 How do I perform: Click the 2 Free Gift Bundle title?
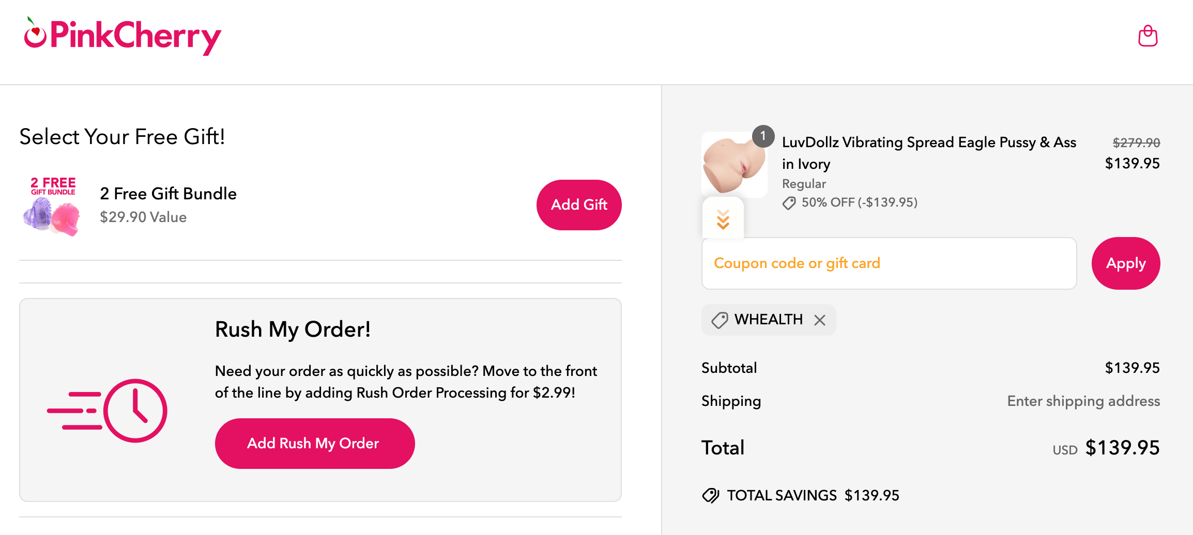click(168, 194)
